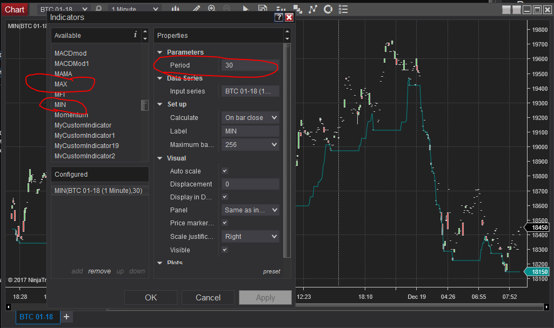This screenshot has width=554, height=328.
Task: Toggle the Visible checkbox
Action: (225, 250)
